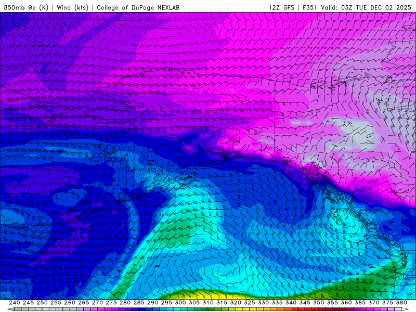Click the 355 legend value
416x312 pixels.
pos(332,303)
